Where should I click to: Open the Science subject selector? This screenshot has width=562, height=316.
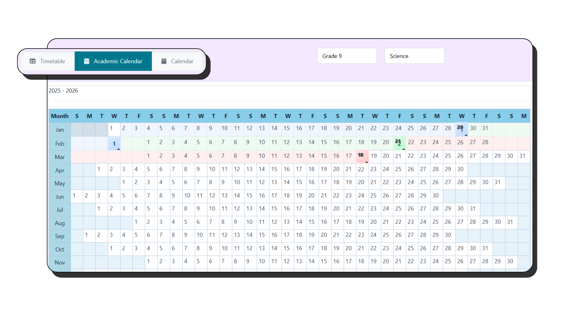414,56
